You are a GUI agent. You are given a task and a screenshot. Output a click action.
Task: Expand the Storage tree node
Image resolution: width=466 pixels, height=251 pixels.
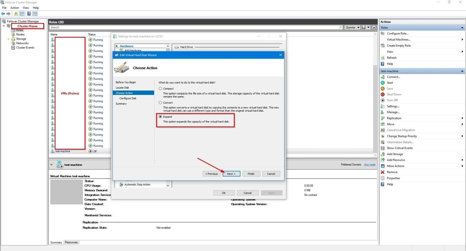click(x=8, y=39)
